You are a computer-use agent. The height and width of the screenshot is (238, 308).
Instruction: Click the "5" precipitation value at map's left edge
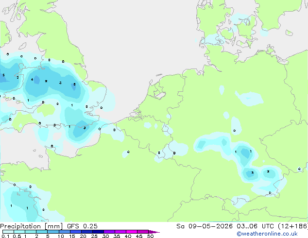(x=3, y=75)
